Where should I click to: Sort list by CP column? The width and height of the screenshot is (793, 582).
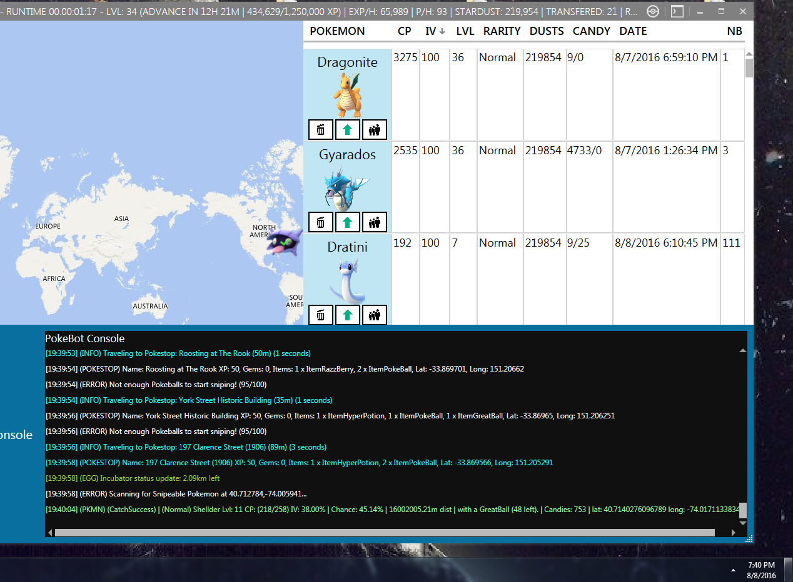[404, 31]
